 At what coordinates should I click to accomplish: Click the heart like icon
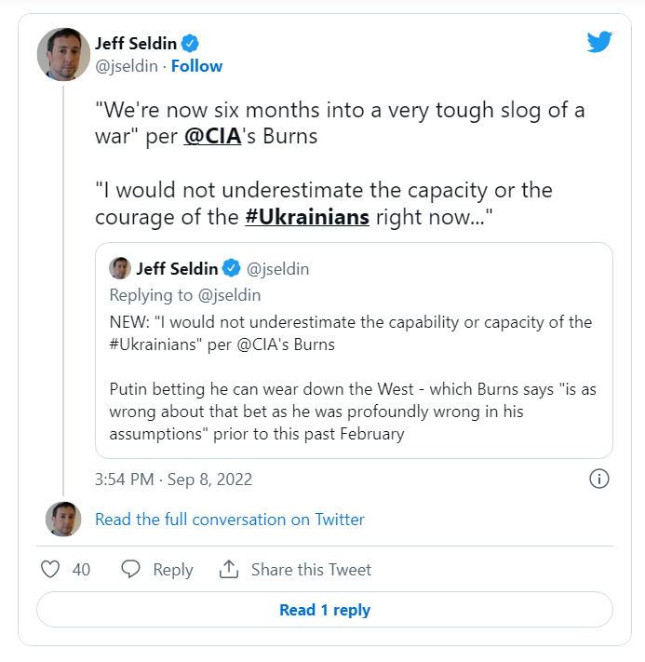[51, 569]
